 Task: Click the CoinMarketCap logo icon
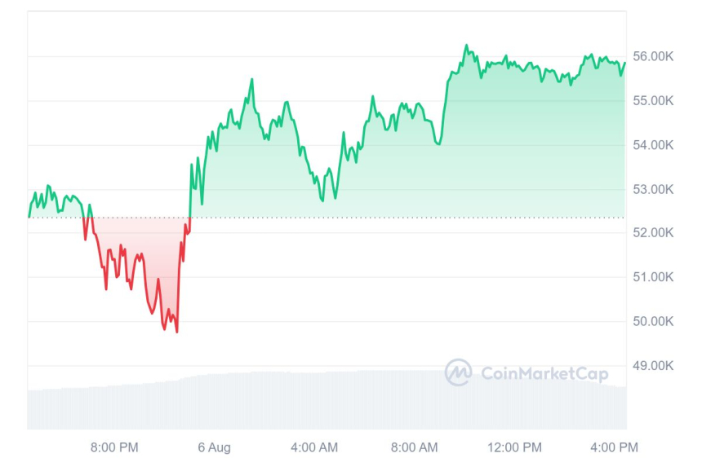coord(458,372)
